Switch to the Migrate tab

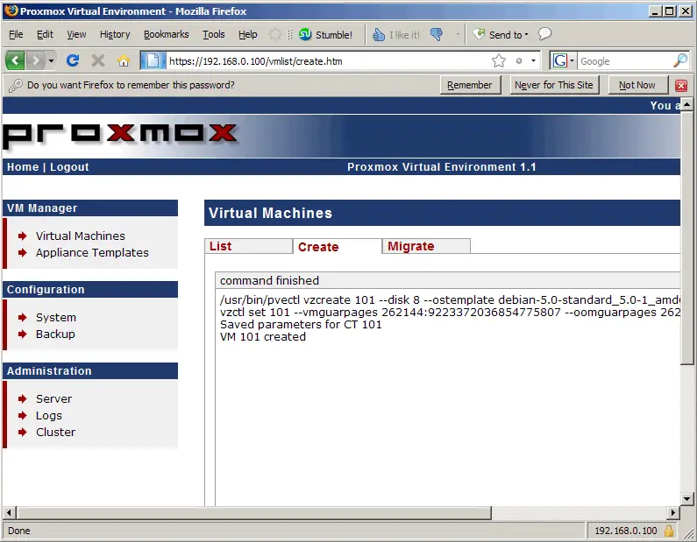pyautogui.click(x=426, y=246)
